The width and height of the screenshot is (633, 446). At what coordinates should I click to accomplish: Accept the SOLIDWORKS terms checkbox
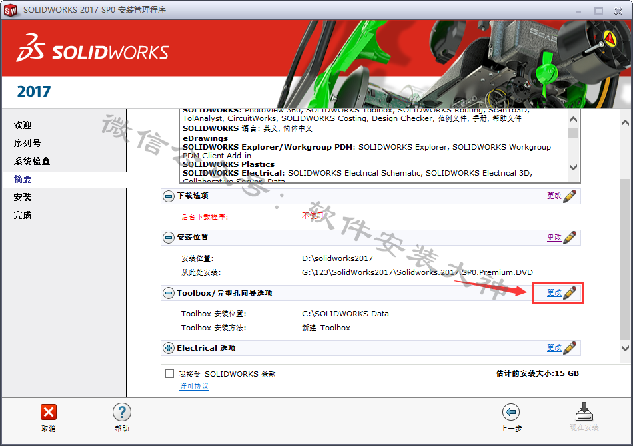(169, 374)
